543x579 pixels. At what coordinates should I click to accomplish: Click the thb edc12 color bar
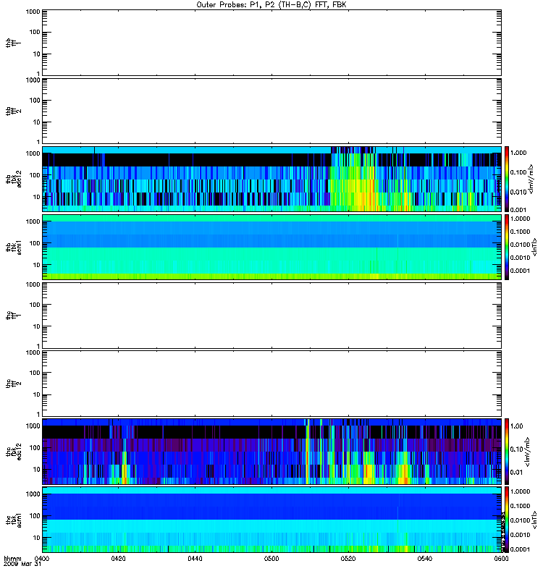tap(507, 179)
